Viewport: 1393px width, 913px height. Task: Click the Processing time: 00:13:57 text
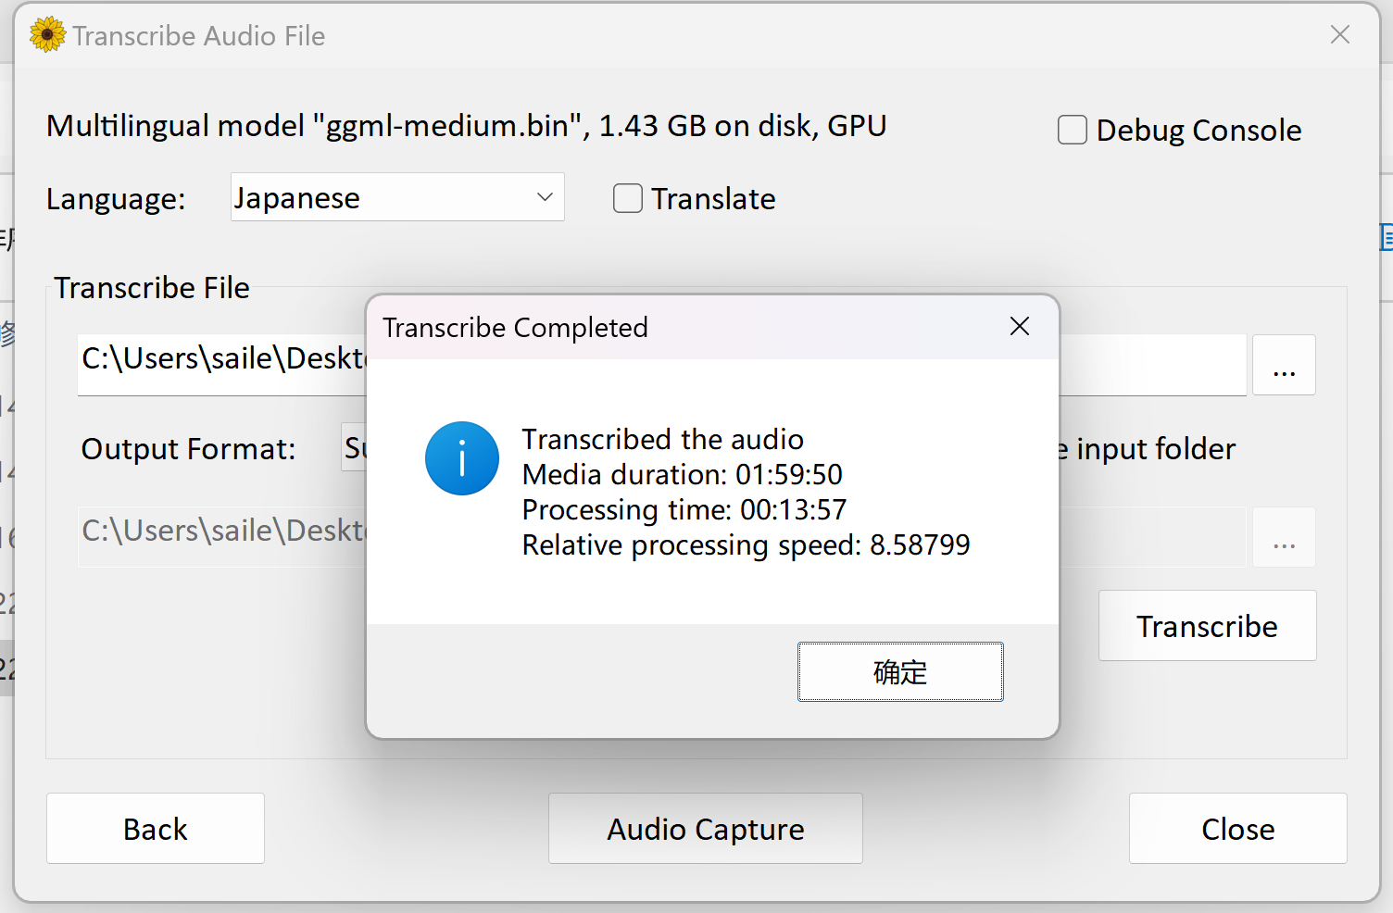coord(684,509)
